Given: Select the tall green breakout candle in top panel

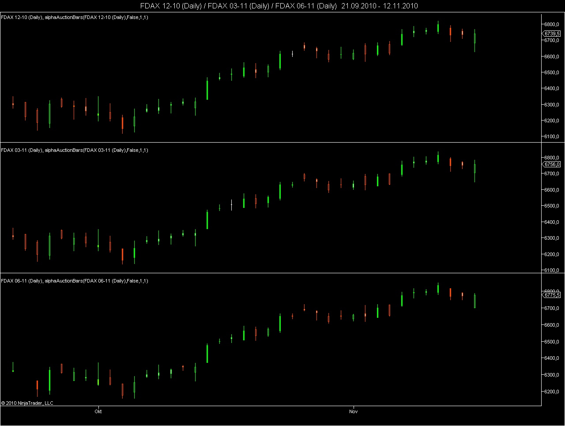Looking at the screenshot, I should click(x=207, y=89).
